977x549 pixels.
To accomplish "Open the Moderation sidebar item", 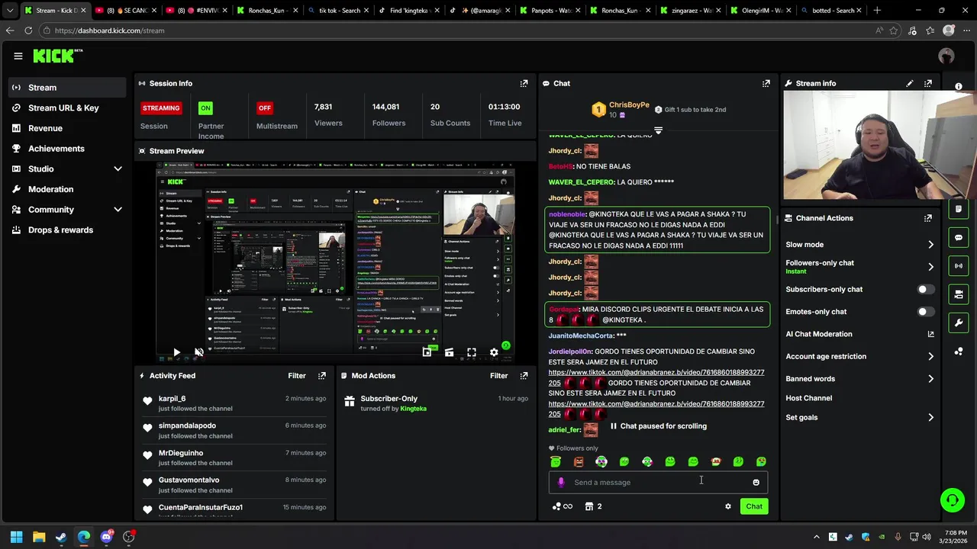I will (67, 189).
